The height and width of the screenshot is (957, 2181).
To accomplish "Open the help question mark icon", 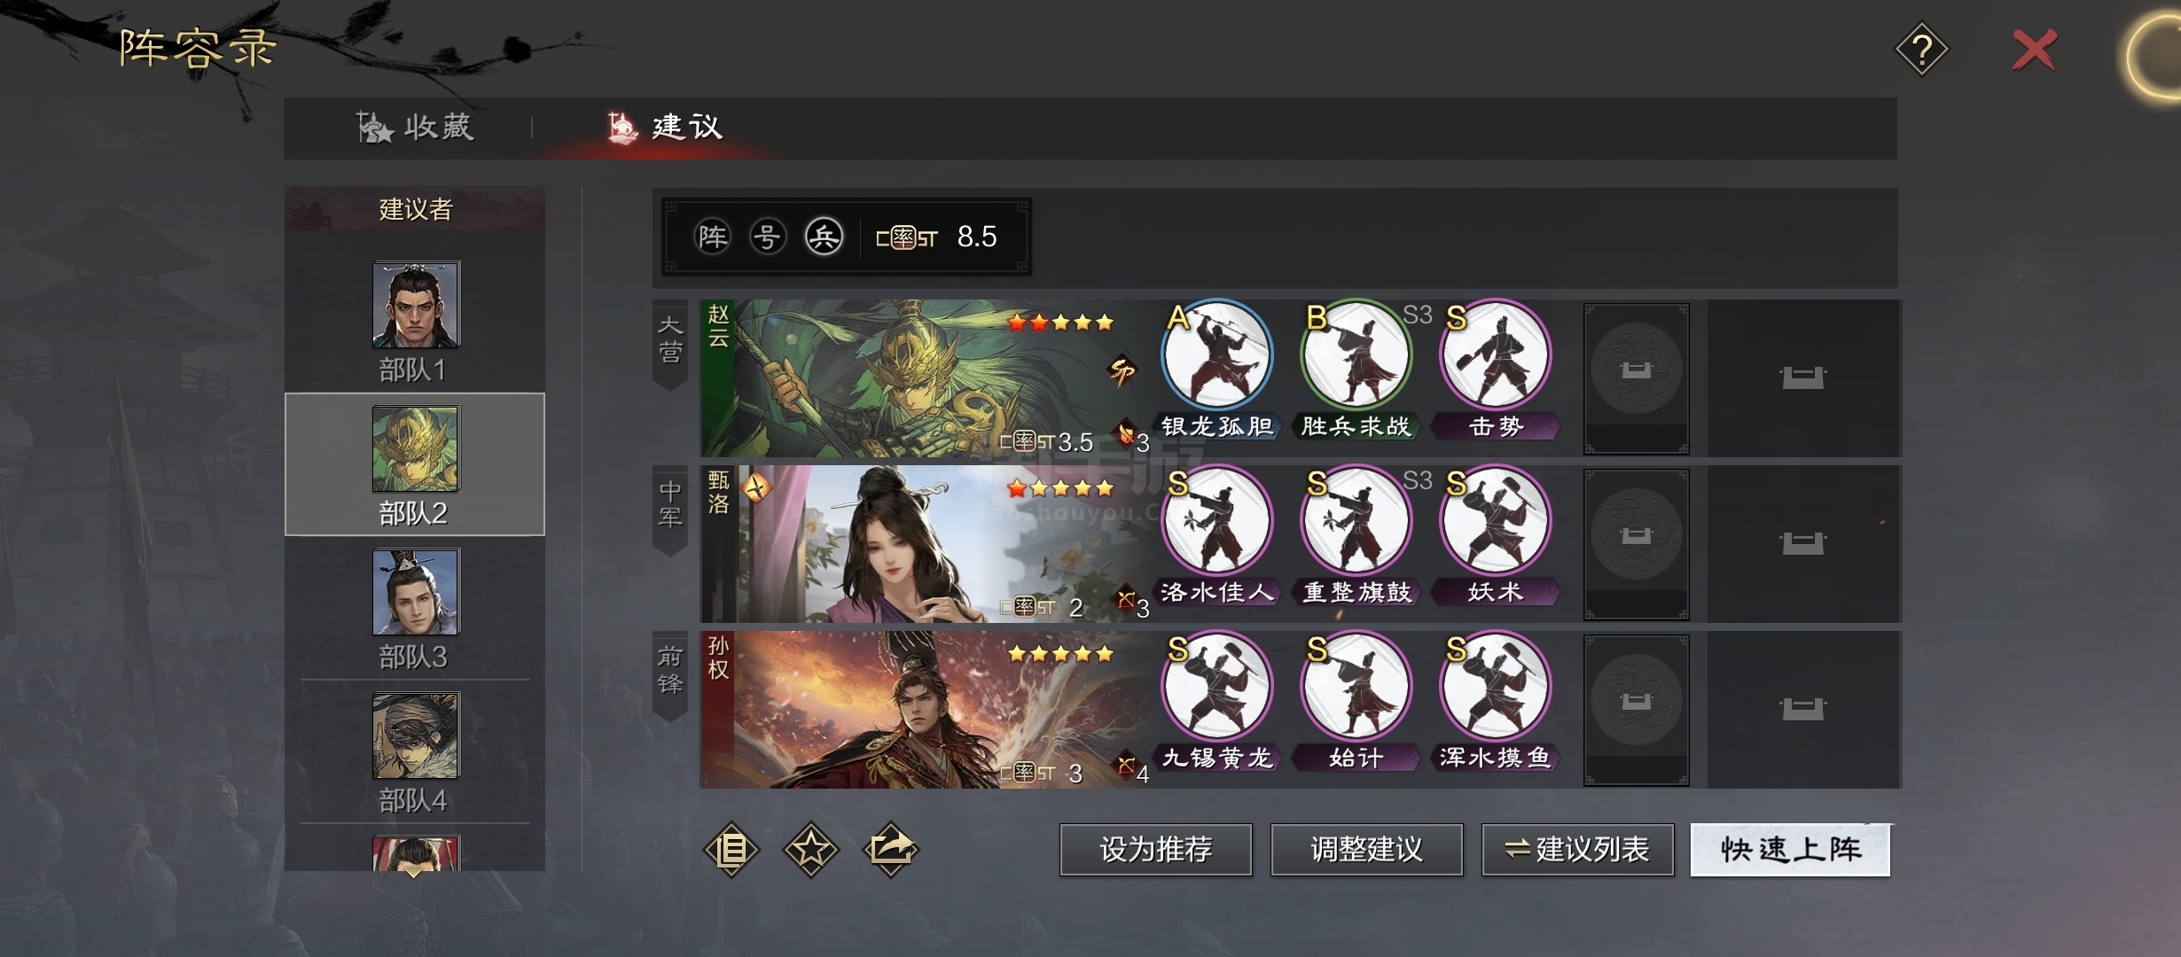I will (1921, 50).
